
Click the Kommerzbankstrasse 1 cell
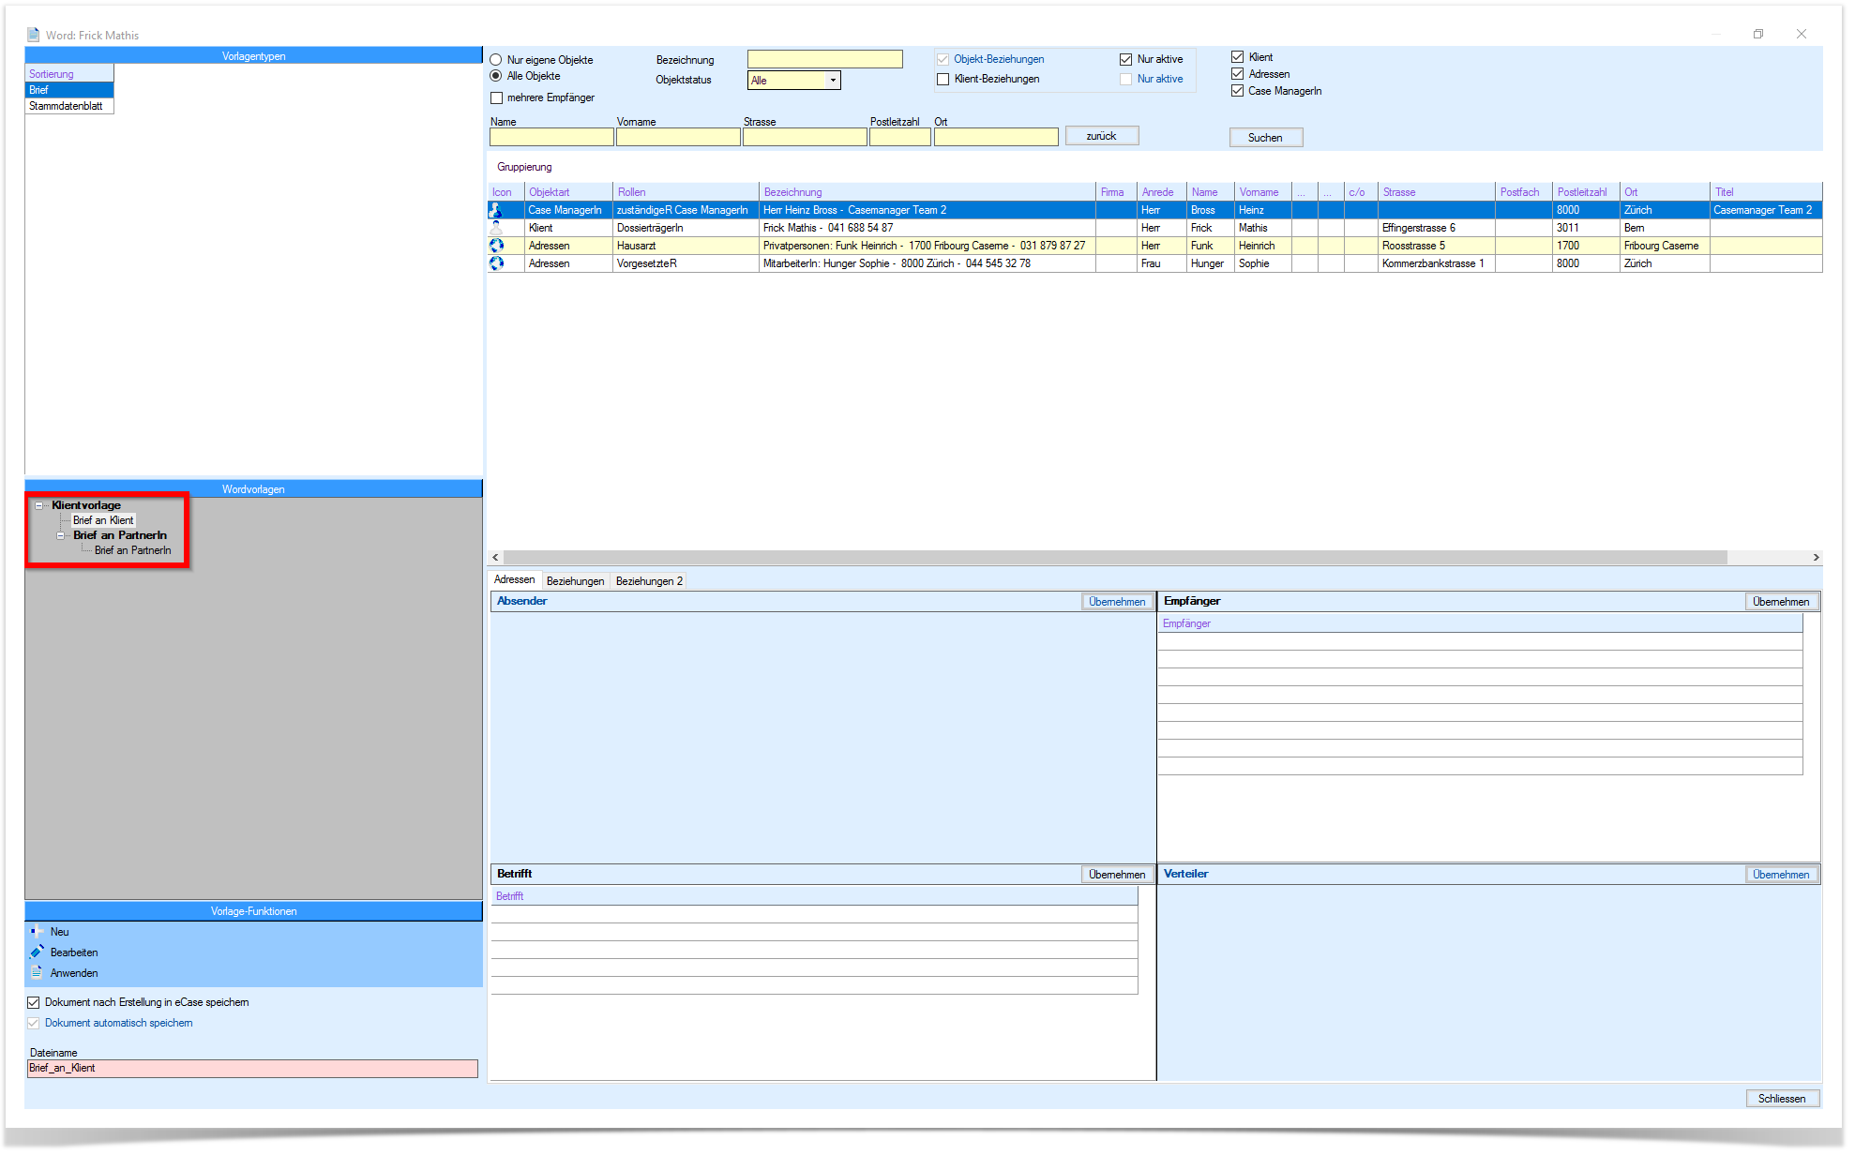pyautogui.click(x=1436, y=263)
